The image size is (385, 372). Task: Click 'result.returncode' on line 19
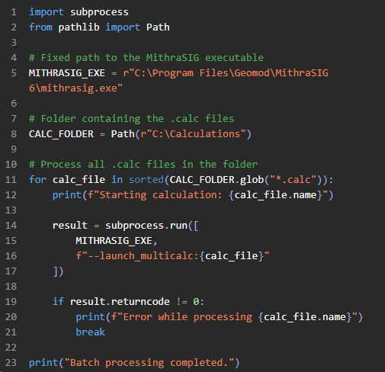(120, 302)
